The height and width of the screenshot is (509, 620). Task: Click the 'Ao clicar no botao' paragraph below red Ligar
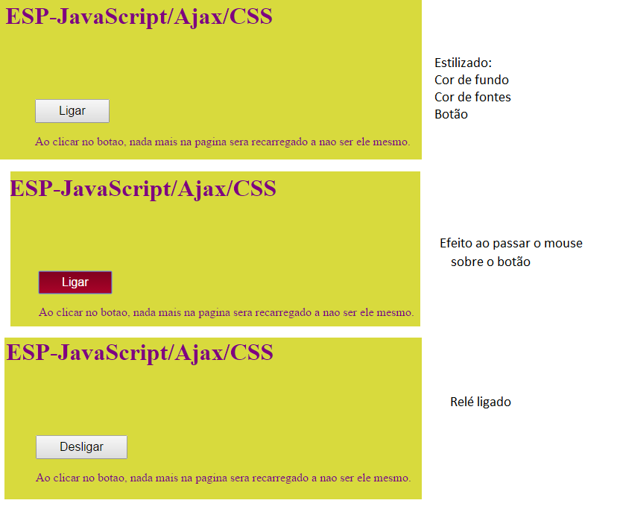click(x=227, y=312)
